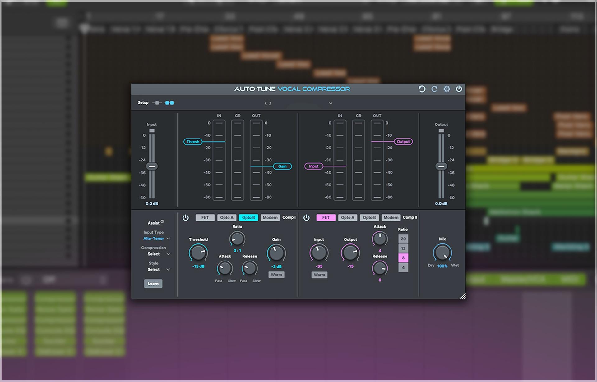Go to previous preset arrow
597x382 pixels.
tap(266, 103)
